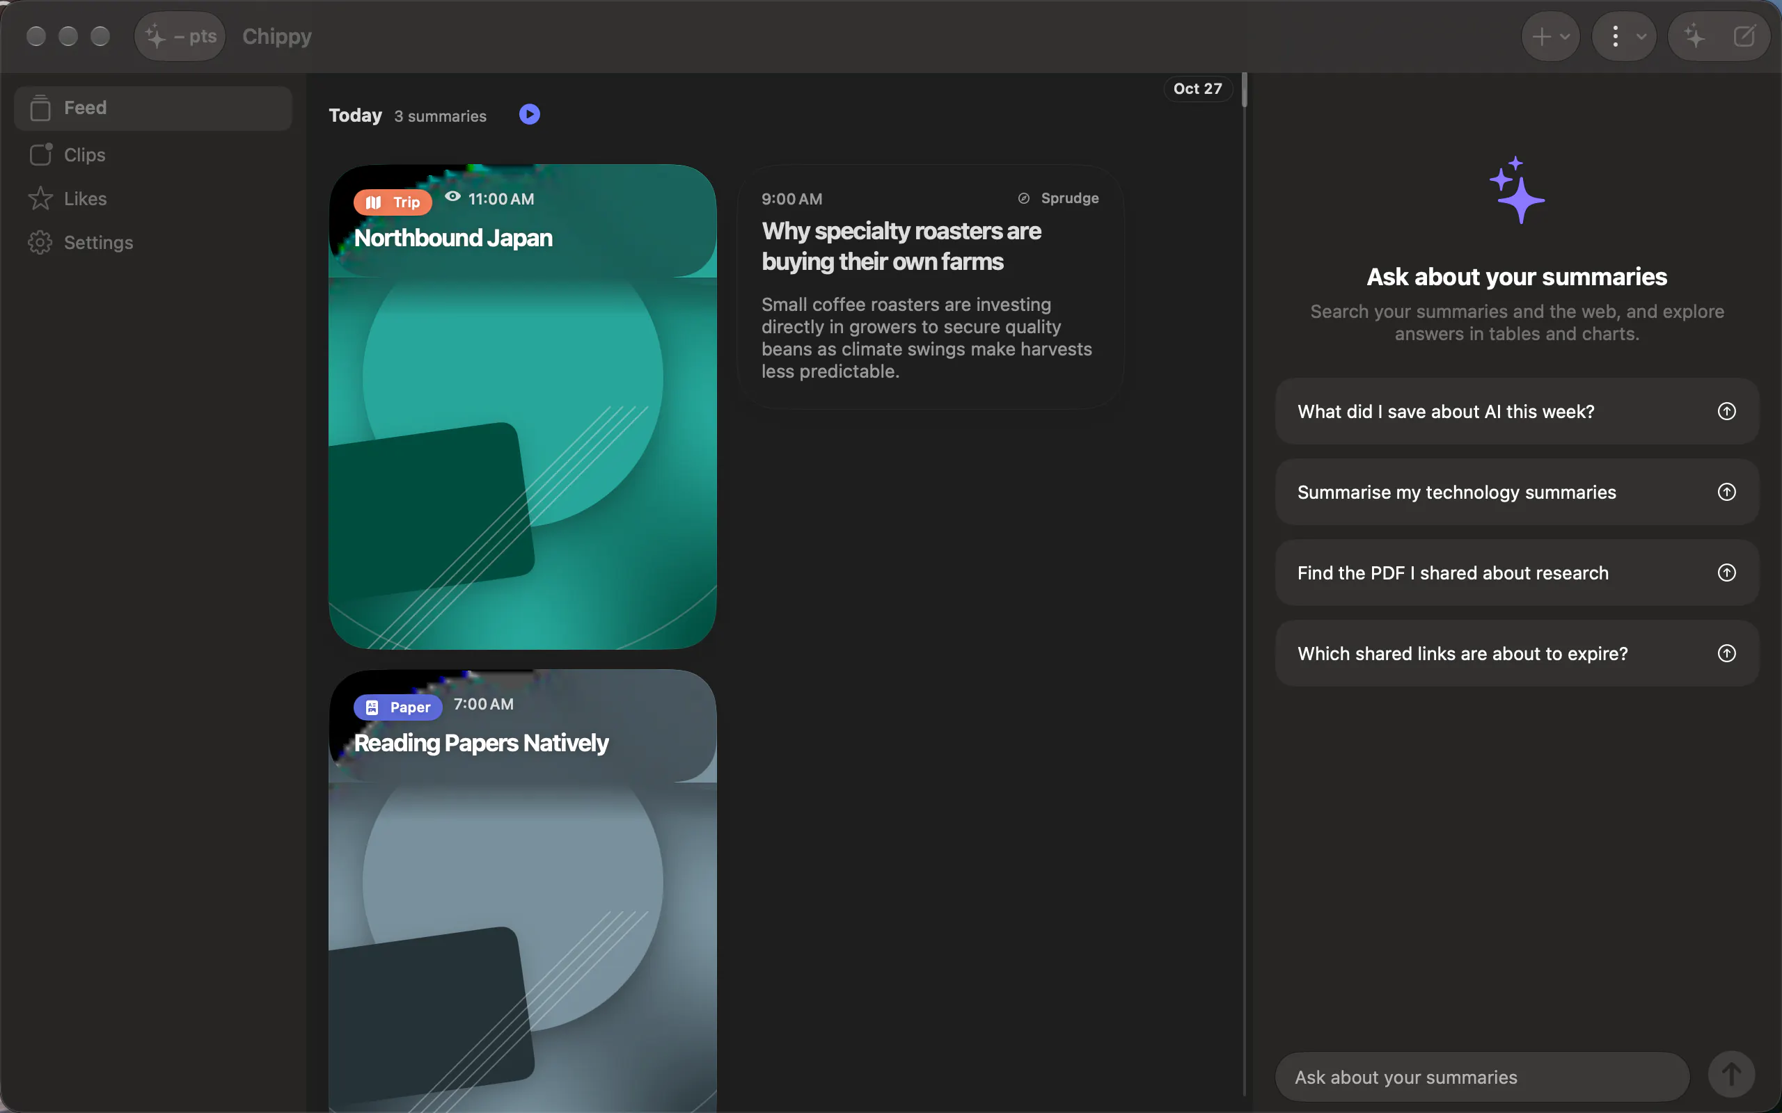Click the compass icon next to Sprudge
The image size is (1782, 1113).
click(1023, 198)
